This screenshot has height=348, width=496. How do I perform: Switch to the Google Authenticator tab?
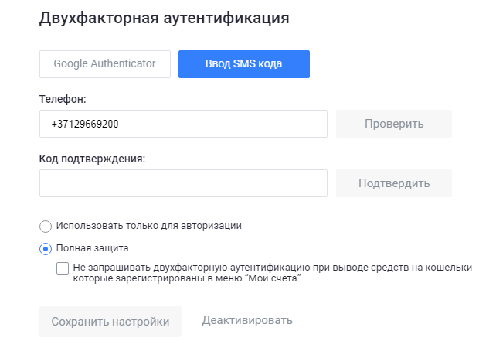click(x=105, y=64)
